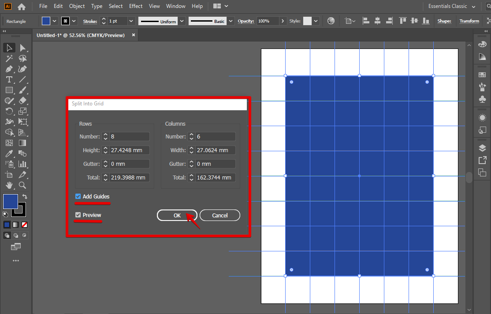
Task: Click the blue Fill color swatch in toolbar
Action: 11,202
